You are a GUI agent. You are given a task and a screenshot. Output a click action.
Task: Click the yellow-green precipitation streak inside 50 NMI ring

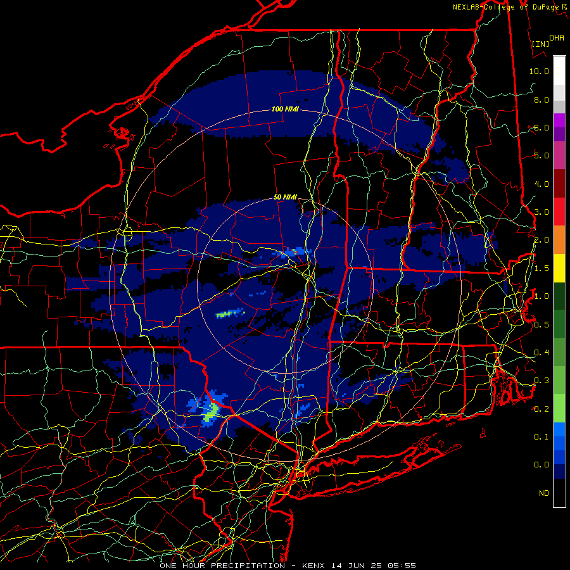point(230,313)
